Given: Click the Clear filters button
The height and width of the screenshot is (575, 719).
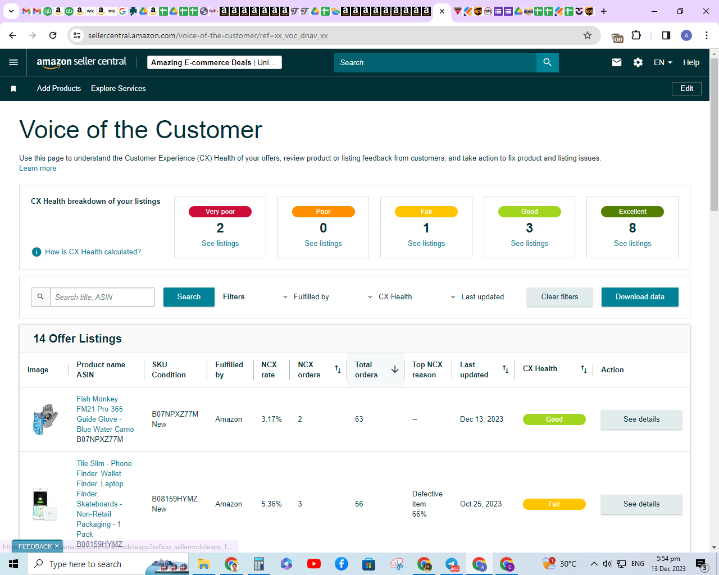Looking at the screenshot, I should (x=559, y=297).
